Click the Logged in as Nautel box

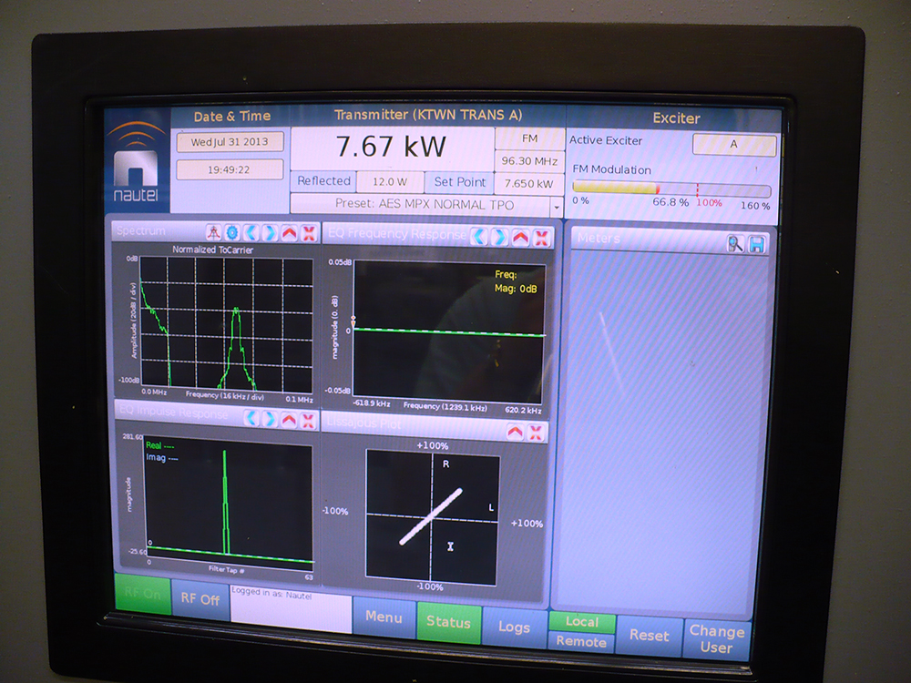click(x=292, y=609)
